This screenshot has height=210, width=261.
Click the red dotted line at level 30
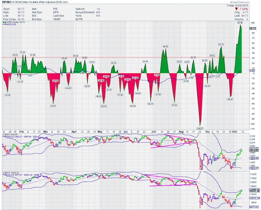click(x=126, y=57)
